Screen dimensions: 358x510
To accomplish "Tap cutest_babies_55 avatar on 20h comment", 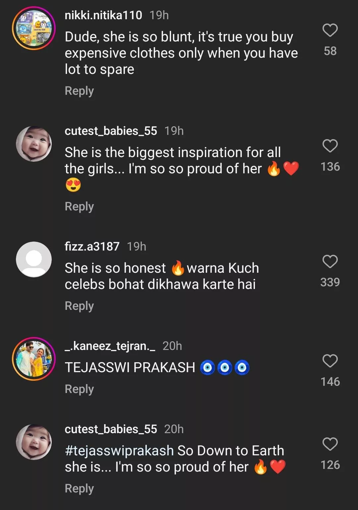I will point(34,442).
